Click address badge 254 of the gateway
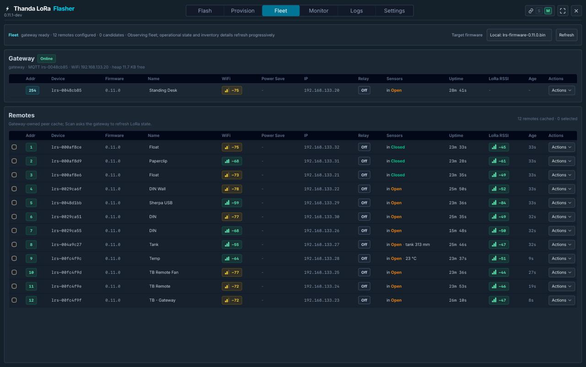This screenshot has width=586, height=367. tap(32, 90)
